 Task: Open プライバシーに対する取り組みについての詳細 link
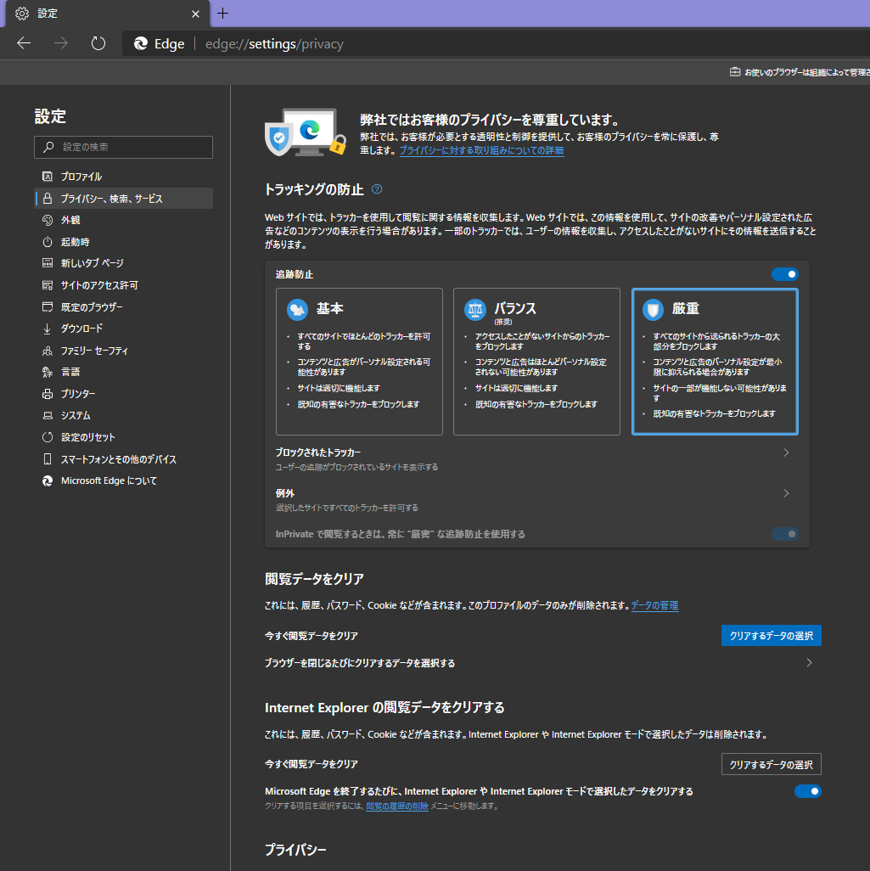coord(481,150)
